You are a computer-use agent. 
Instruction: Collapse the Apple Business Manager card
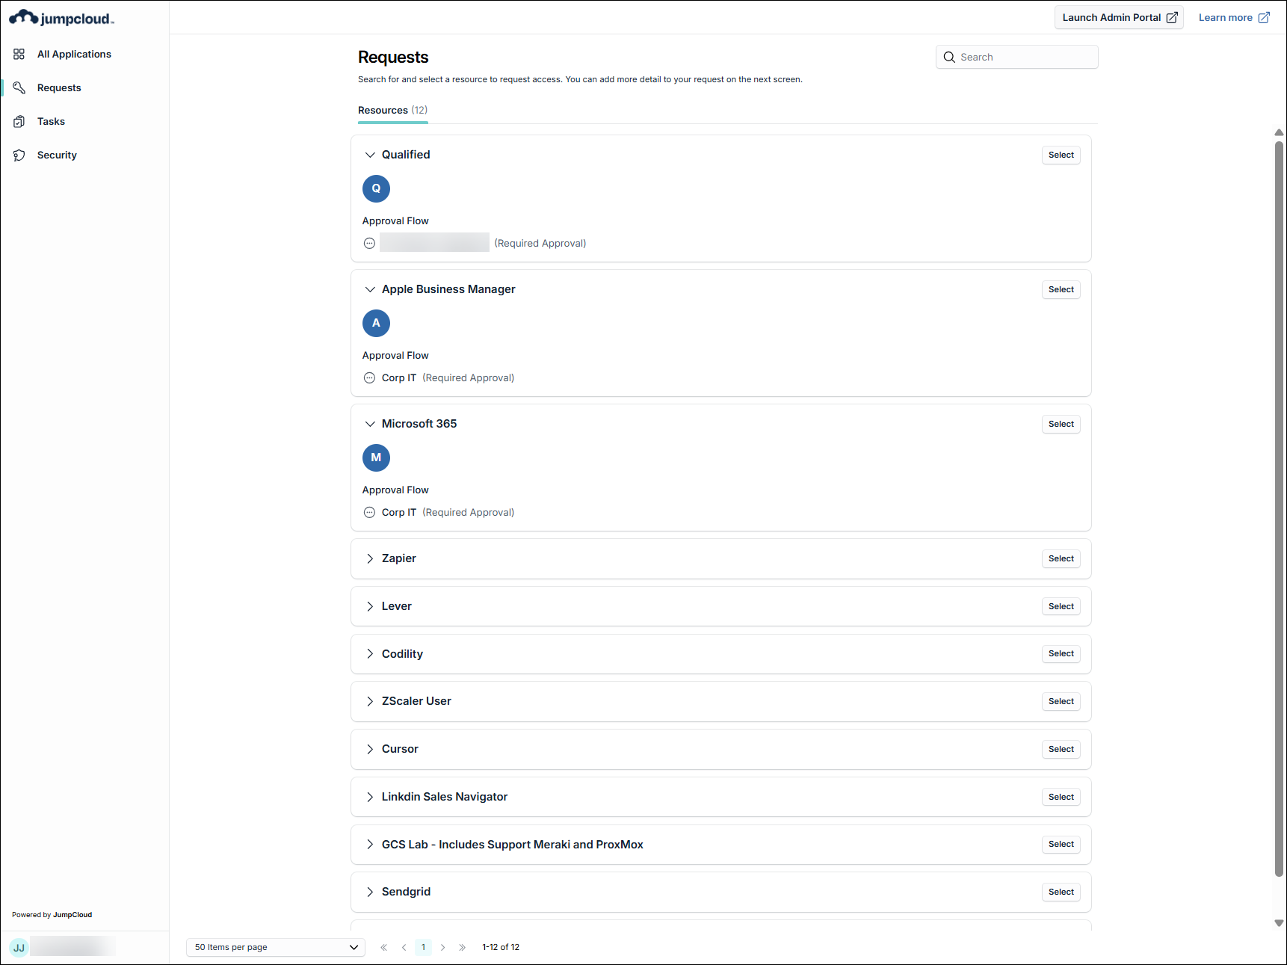coord(370,289)
